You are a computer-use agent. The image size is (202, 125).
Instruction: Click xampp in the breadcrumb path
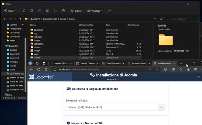[x=63, y=19]
